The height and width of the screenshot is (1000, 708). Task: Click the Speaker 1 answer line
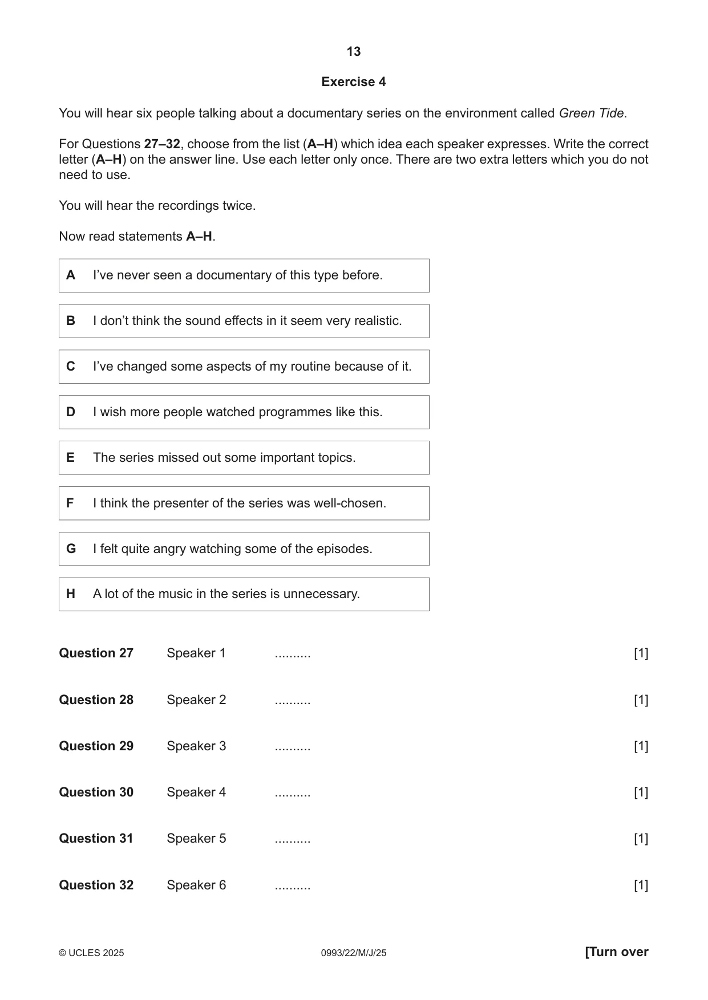coord(293,654)
